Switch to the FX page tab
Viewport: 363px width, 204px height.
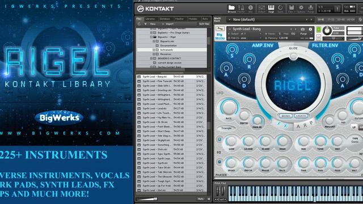pyautogui.click(x=282, y=125)
